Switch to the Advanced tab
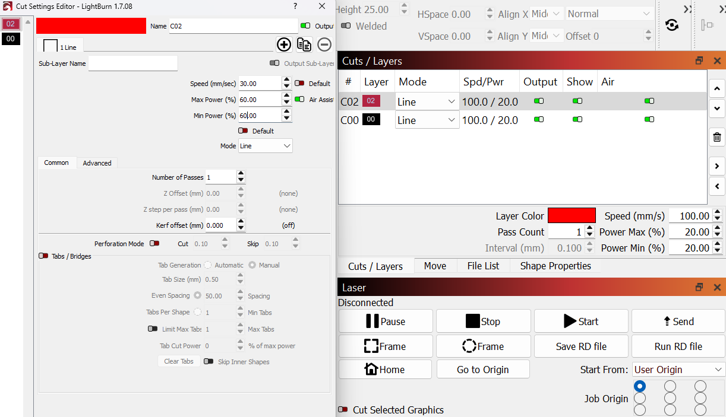 (97, 163)
